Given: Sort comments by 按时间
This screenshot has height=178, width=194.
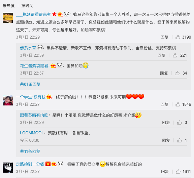Looking at the screenshot, I should click(27, 6).
